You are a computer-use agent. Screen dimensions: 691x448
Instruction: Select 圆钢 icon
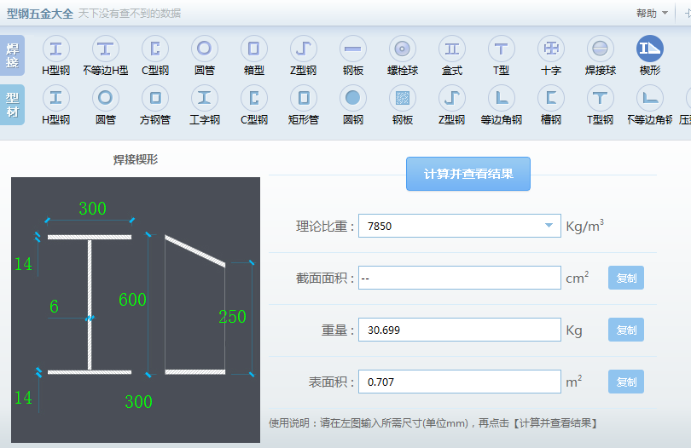click(353, 98)
